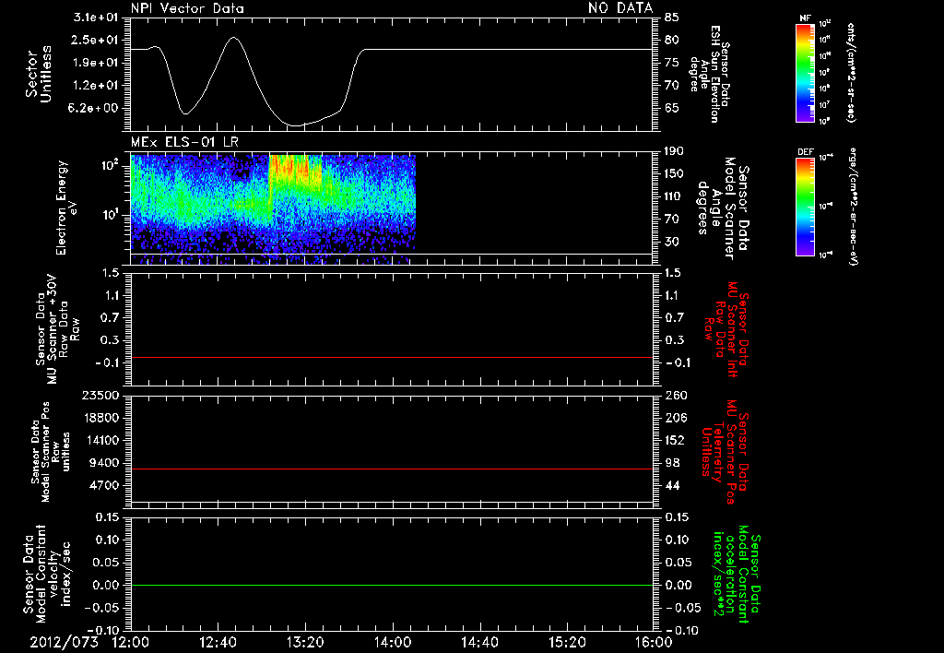The height and width of the screenshot is (653, 944).
Task: Click the 4700 raw position tick value
Action: click(x=105, y=485)
